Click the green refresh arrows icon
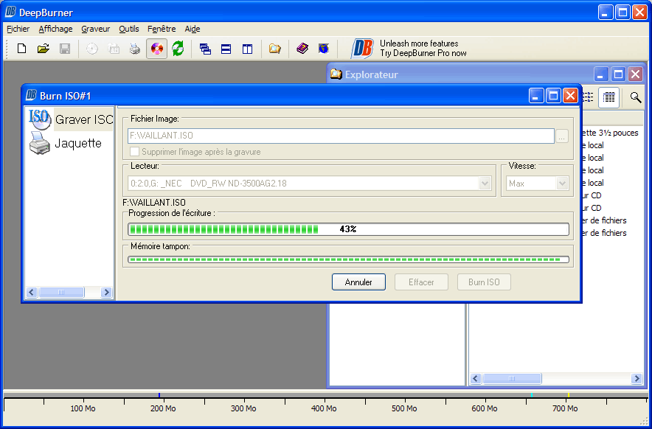Screen dimensions: 652x429 point(178,49)
